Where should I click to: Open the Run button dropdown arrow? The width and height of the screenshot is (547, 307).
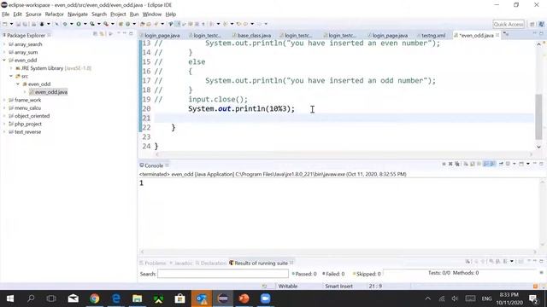(x=85, y=24)
